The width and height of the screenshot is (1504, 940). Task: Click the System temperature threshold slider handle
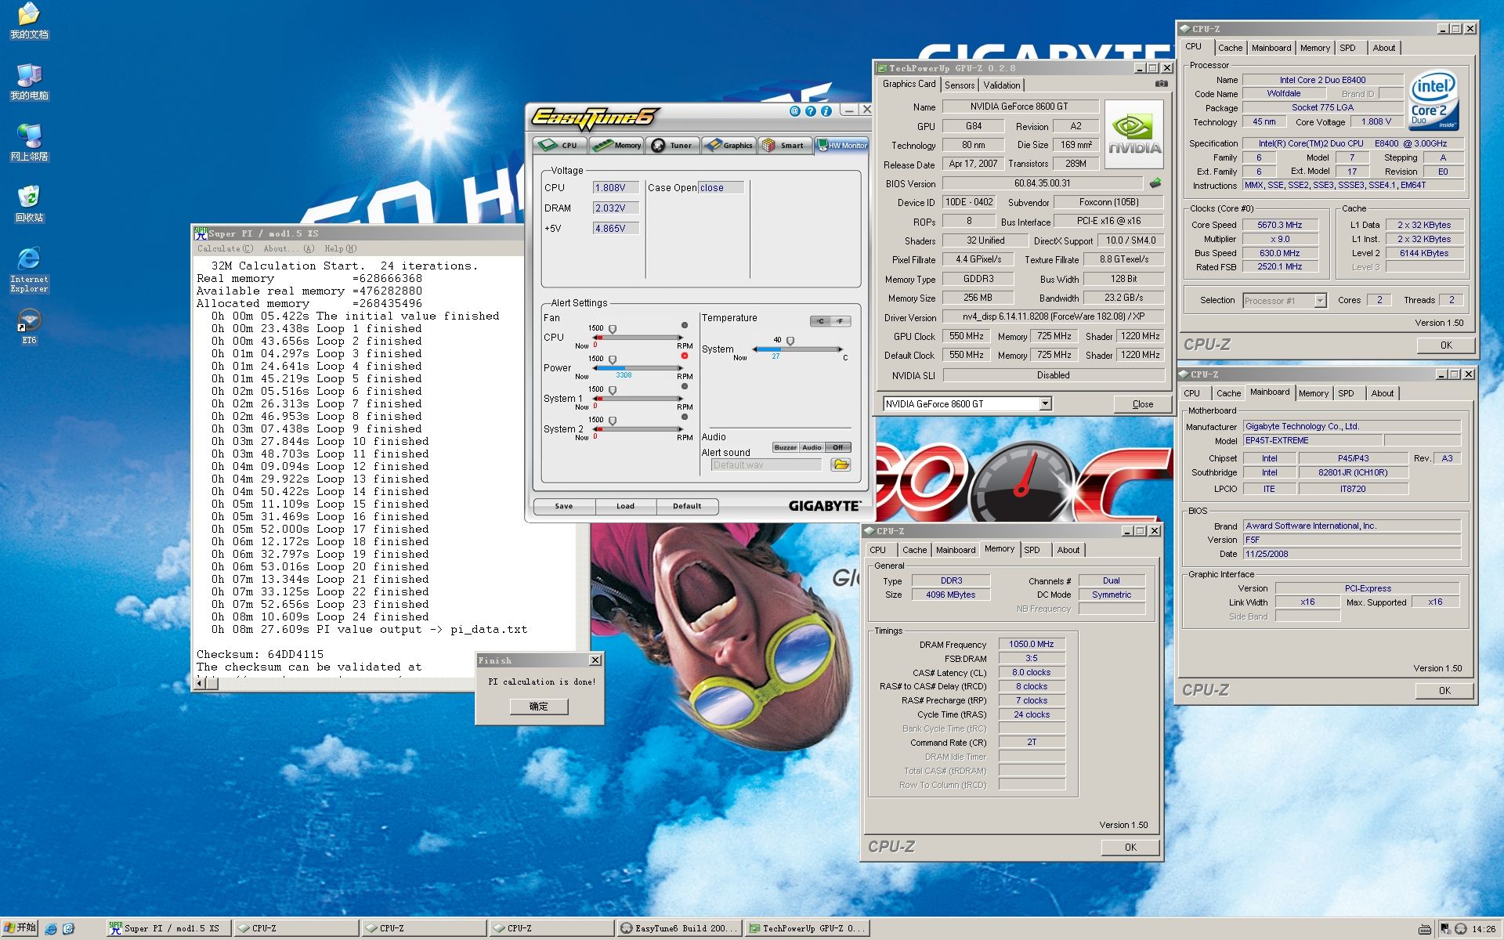pos(790,341)
